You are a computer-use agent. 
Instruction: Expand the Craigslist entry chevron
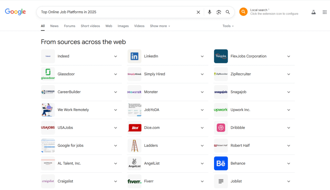(x=116, y=181)
